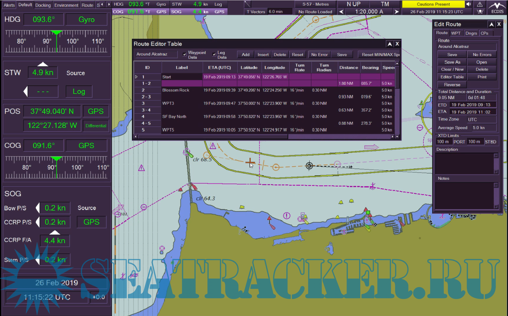Image resolution: width=508 pixels, height=316 pixels.
Task: Expand waypoint 1 row arrow
Action: point(136,77)
